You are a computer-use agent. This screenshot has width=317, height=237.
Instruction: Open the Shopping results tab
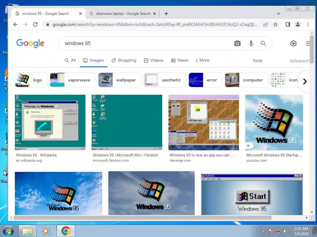(124, 60)
